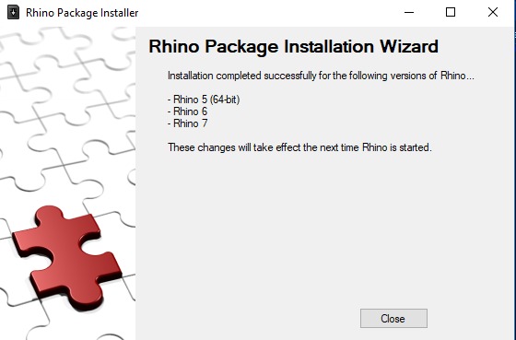Click the Rhino Package Installer title text
The height and width of the screenshot is (340, 516).
tap(82, 13)
